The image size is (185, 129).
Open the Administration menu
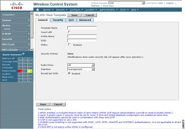click(108, 10)
